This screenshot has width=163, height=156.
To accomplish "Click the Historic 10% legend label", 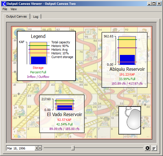I will coord(60,53).
